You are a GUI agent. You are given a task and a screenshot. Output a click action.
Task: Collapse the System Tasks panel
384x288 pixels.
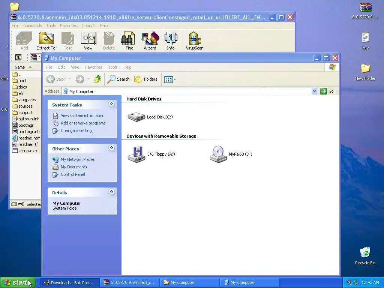pos(111,104)
